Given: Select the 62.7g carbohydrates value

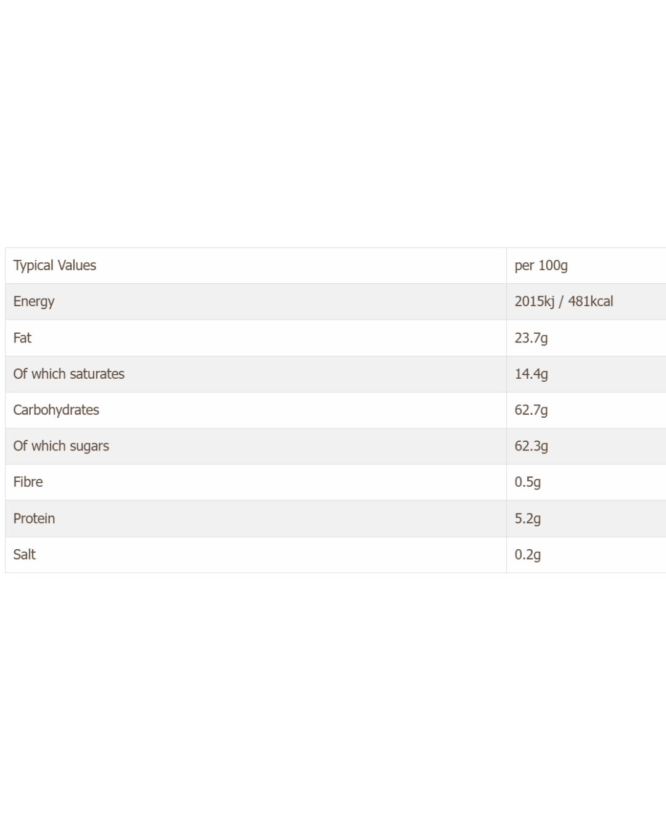Looking at the screenshot, I should click(531, 410).
